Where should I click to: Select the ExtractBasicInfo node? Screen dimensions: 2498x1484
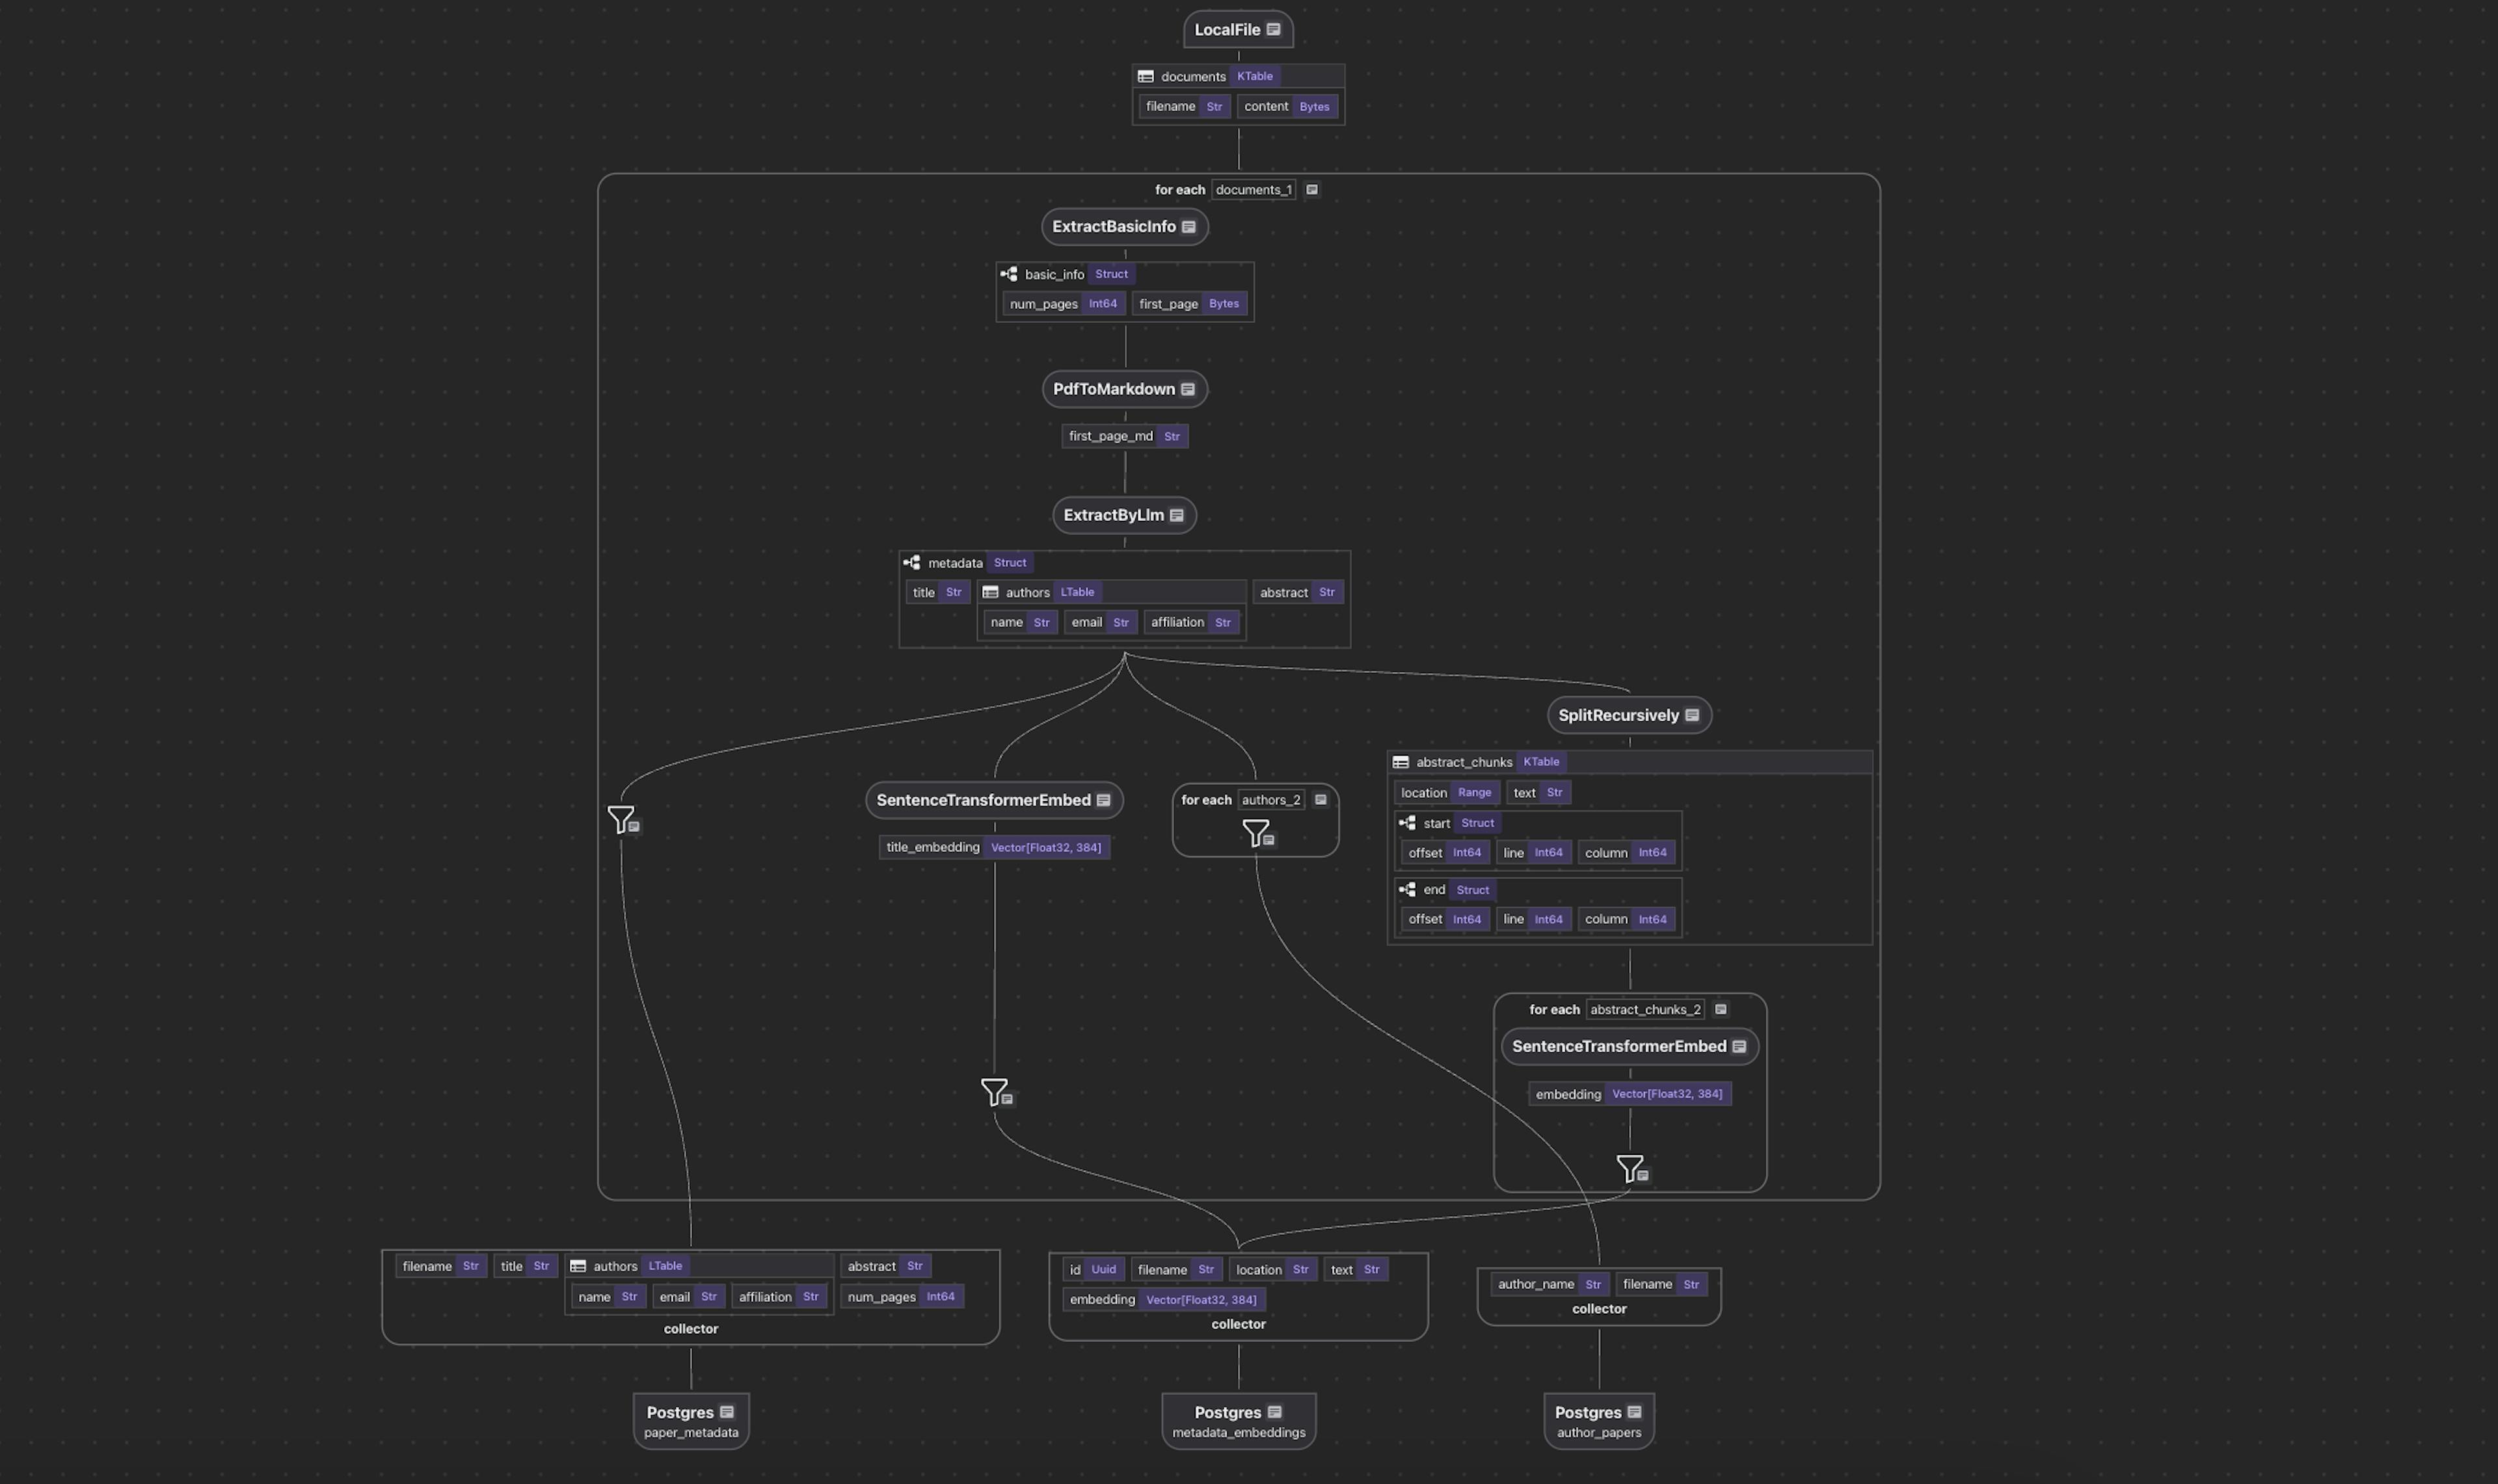click(x=1115, y=226)
